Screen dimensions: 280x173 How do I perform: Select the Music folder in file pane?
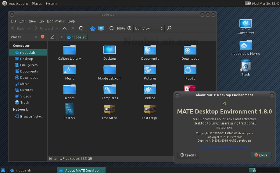(x=69, y=72)
